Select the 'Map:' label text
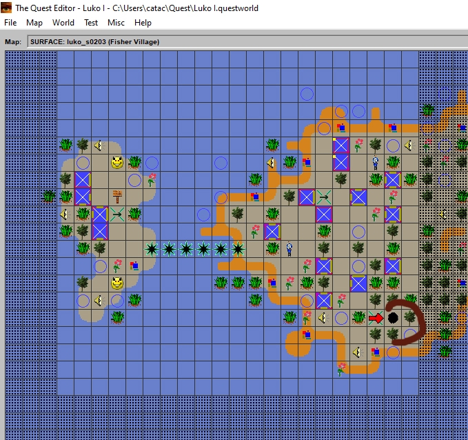Viewport: 468px width, 440px height. 13,42
